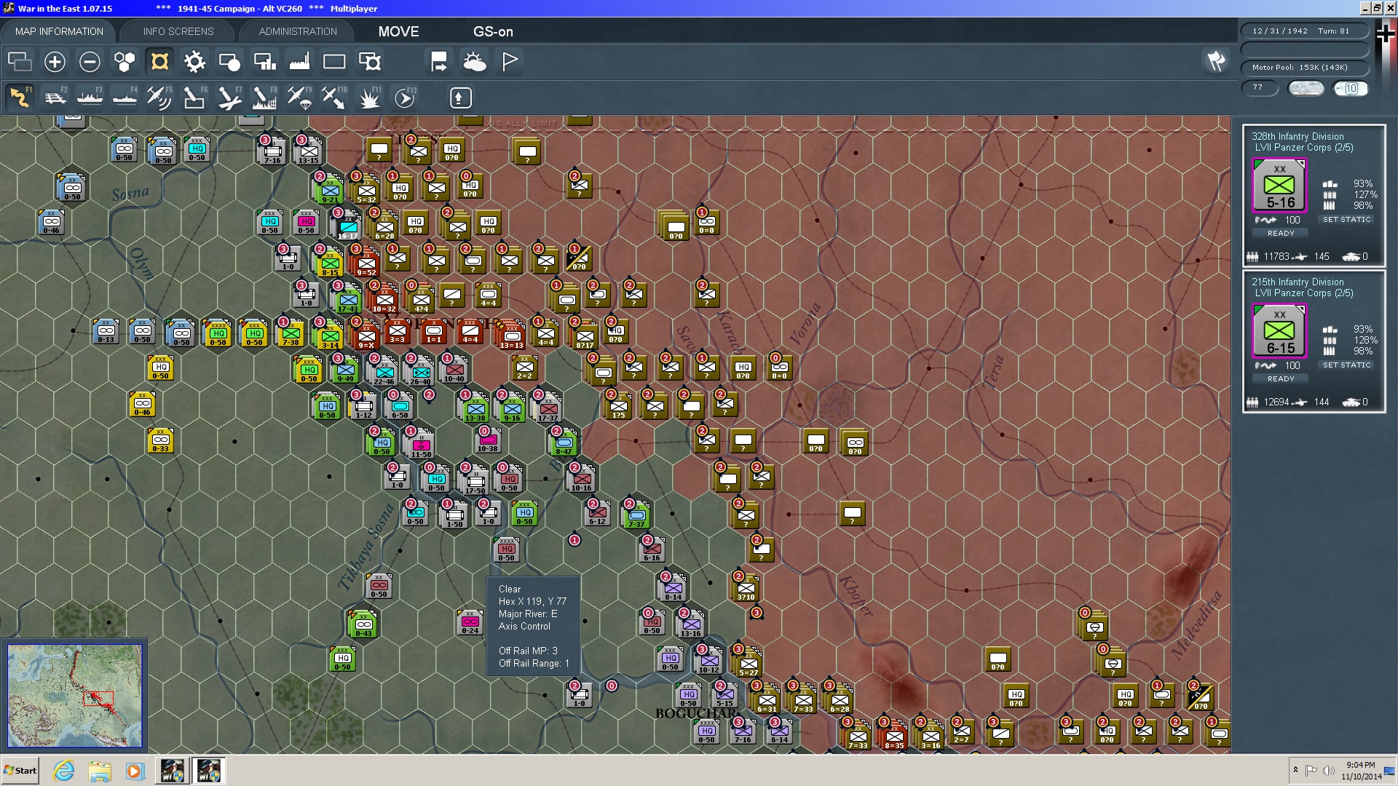
Task: Toggle the hex grid display icon
Action: pyautogui.click(x=125, y=62)
